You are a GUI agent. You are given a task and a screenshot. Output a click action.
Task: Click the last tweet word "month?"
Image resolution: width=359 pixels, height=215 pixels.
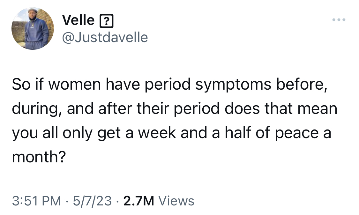39,157
